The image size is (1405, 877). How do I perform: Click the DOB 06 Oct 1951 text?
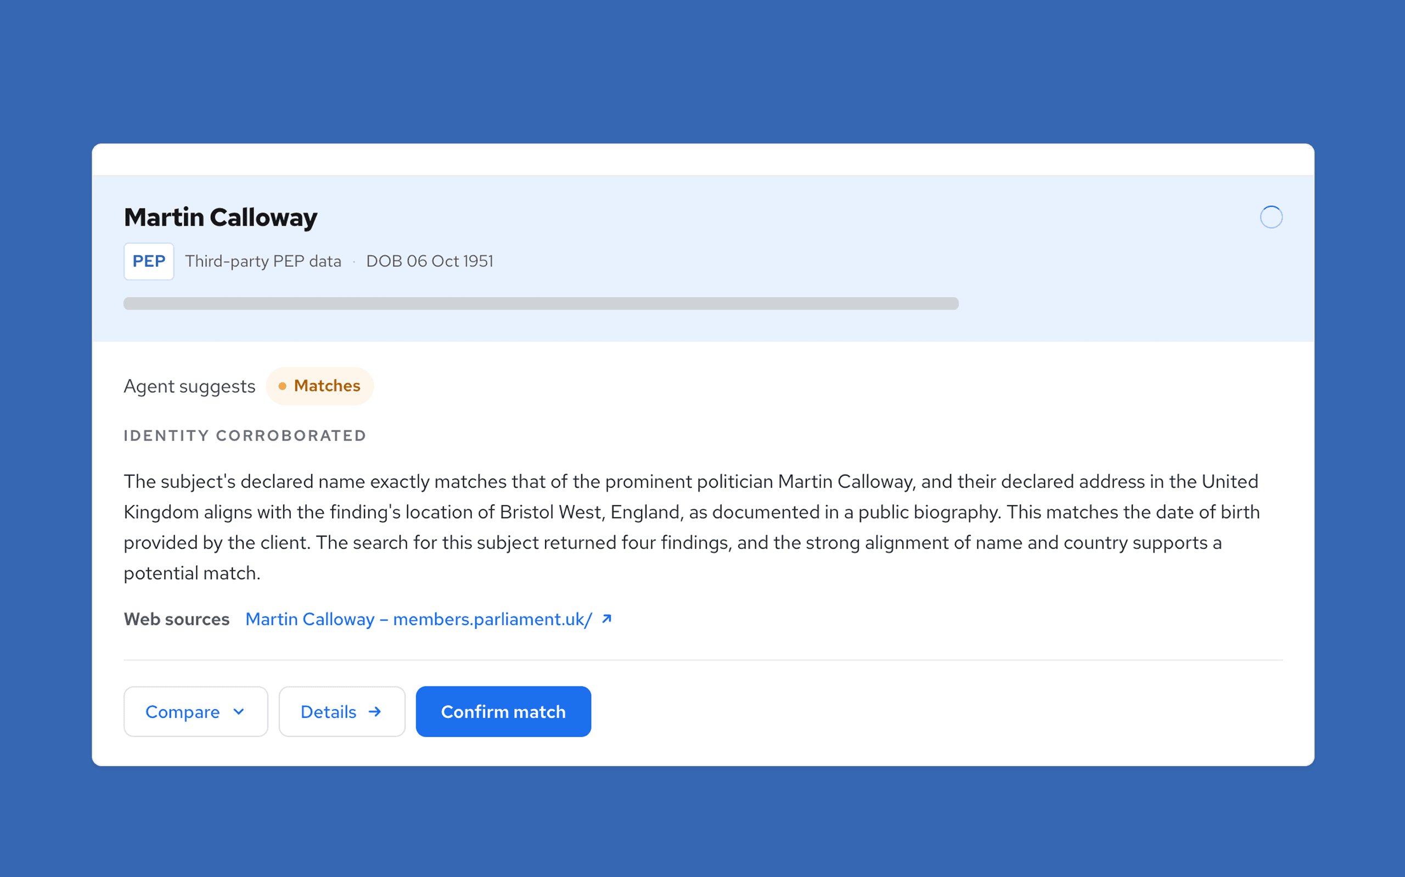(429, 261)
